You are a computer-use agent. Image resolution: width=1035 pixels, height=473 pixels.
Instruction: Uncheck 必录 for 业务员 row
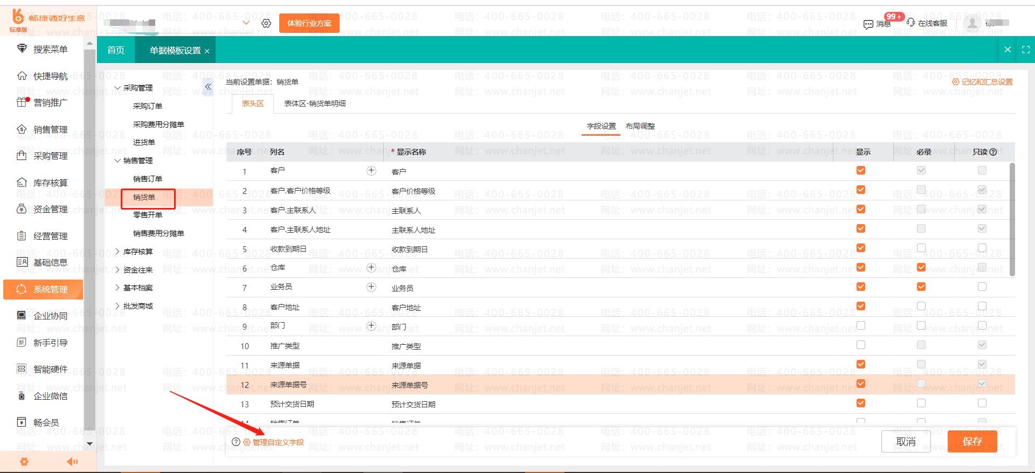click(x=921, y=287)
